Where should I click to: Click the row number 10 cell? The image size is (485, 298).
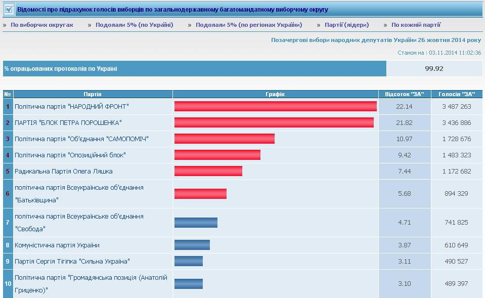(x=8, y=283)
